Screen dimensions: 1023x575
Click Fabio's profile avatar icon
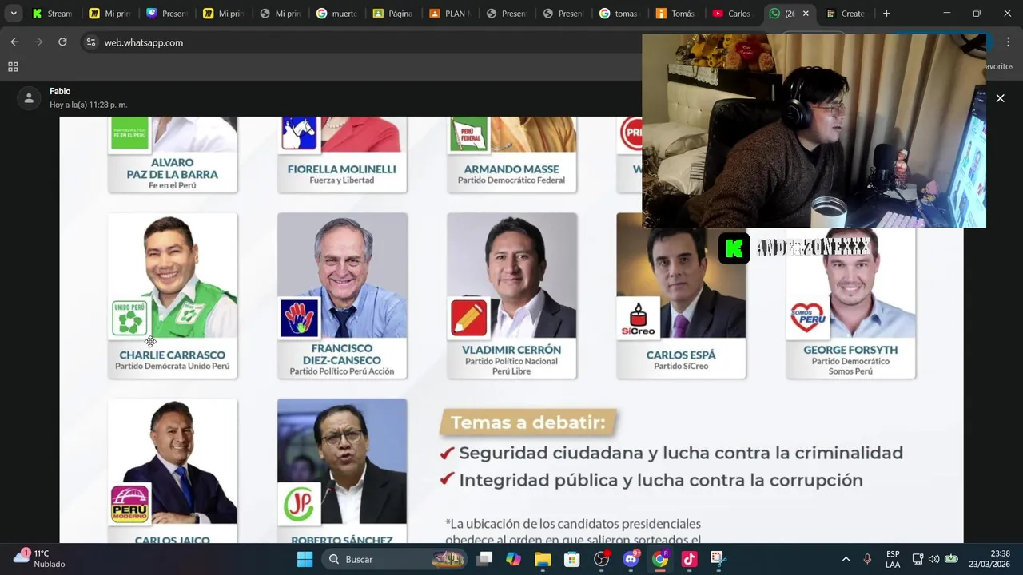pyautogui.click(x=29, y=98)
